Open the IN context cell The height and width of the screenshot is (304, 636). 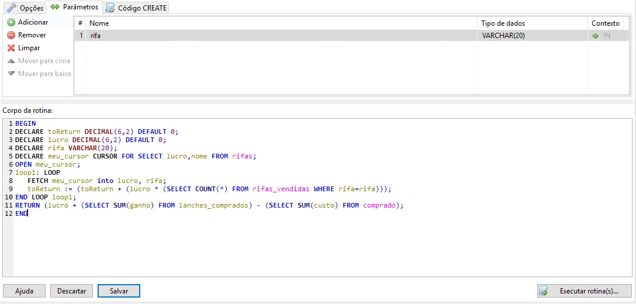[609, 36]
